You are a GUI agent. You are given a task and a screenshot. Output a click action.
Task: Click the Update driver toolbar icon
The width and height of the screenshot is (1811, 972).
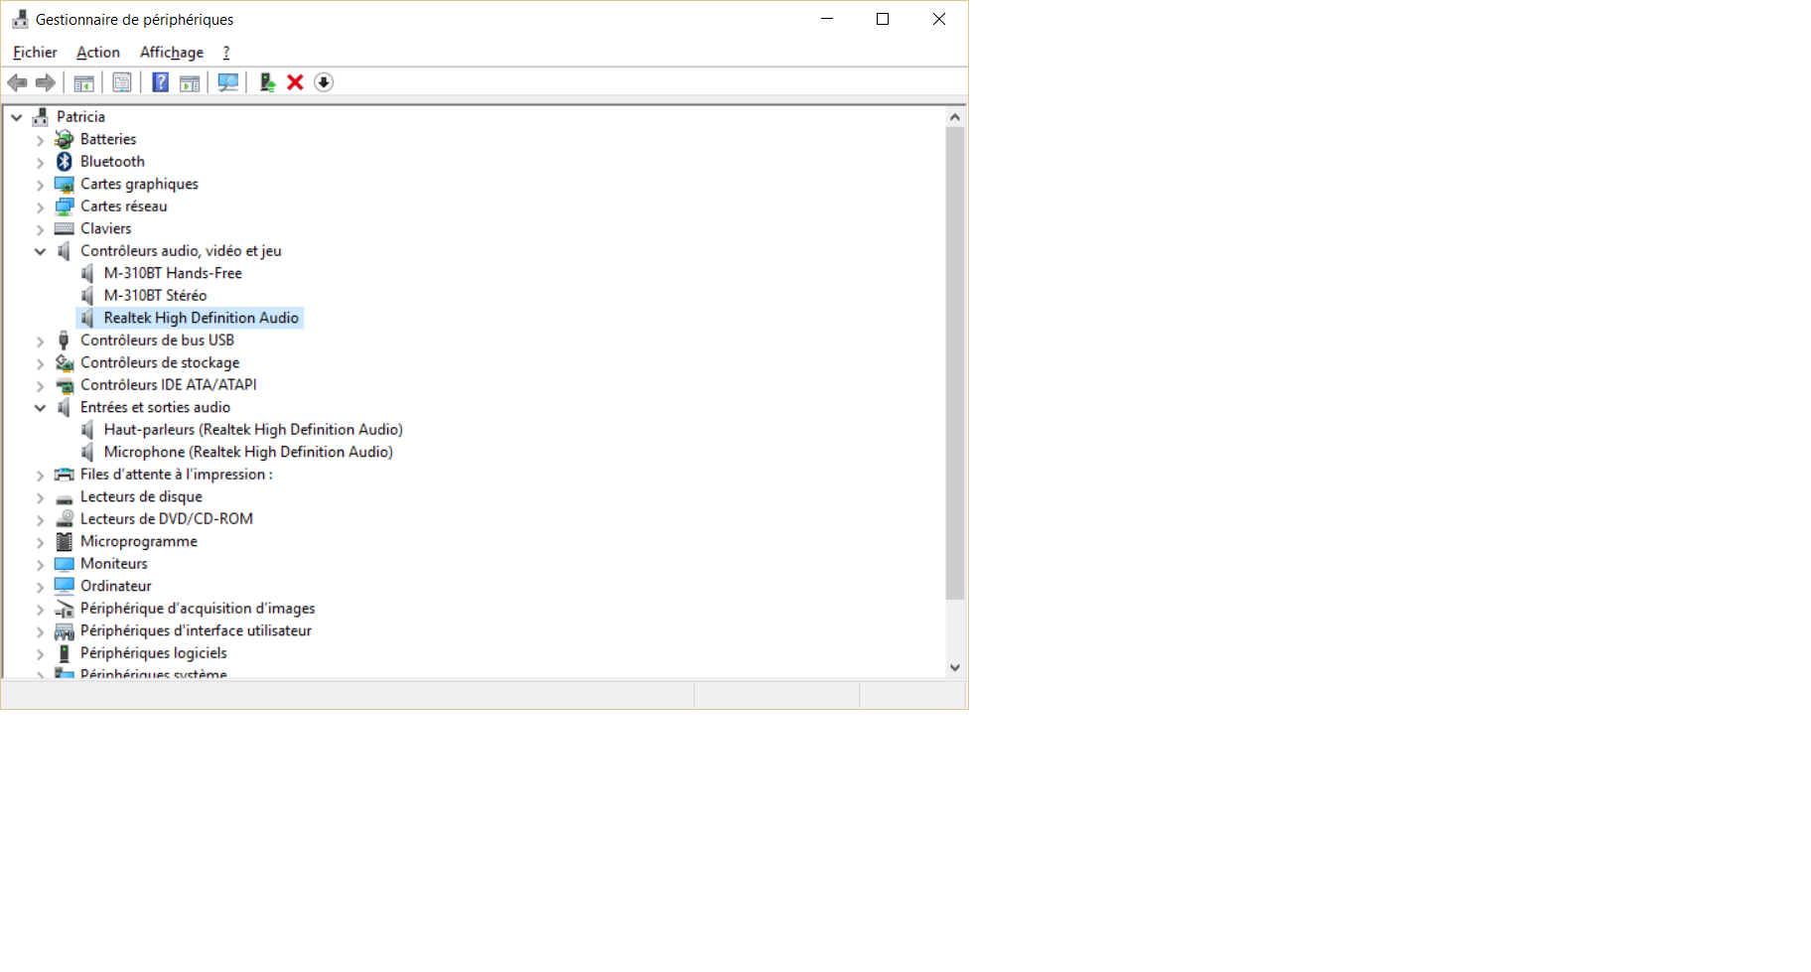coord(265,82)
